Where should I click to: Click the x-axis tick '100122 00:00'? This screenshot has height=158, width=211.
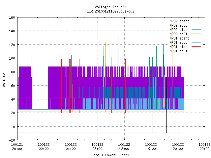pyautogui.click(x=44, y=147)
